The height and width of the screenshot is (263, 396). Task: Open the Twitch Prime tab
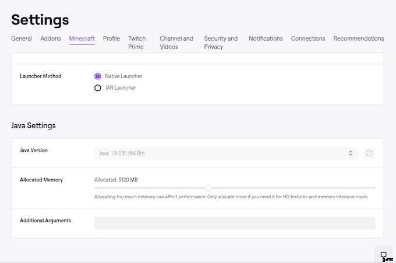point(137,43)
